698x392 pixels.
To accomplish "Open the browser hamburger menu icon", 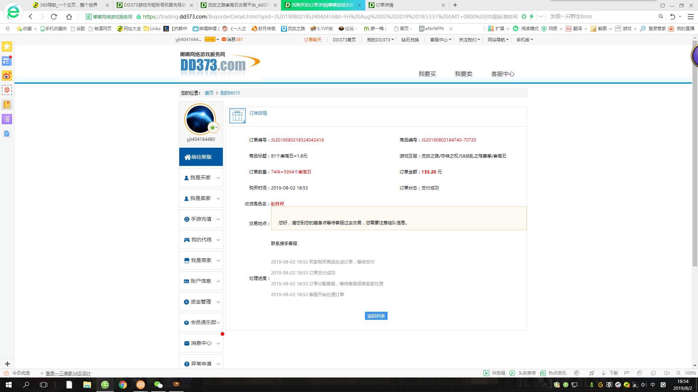I will click(x=690, y=16).
